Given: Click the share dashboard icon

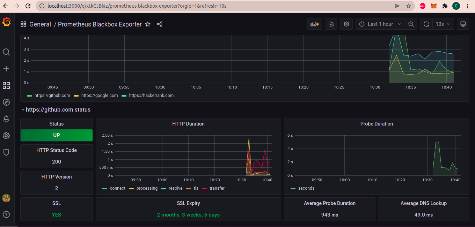Looking at the screenshot, I should tap(160, 24).
